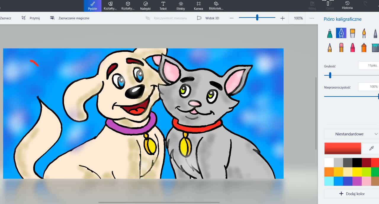This screenshot has height=204, width=379.
Task: Open the Tekst tab
Action: click(x=163, y=6)
